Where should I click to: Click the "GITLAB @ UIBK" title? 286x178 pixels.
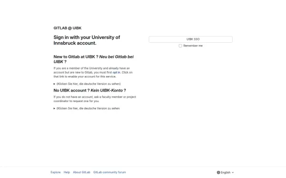68,28
